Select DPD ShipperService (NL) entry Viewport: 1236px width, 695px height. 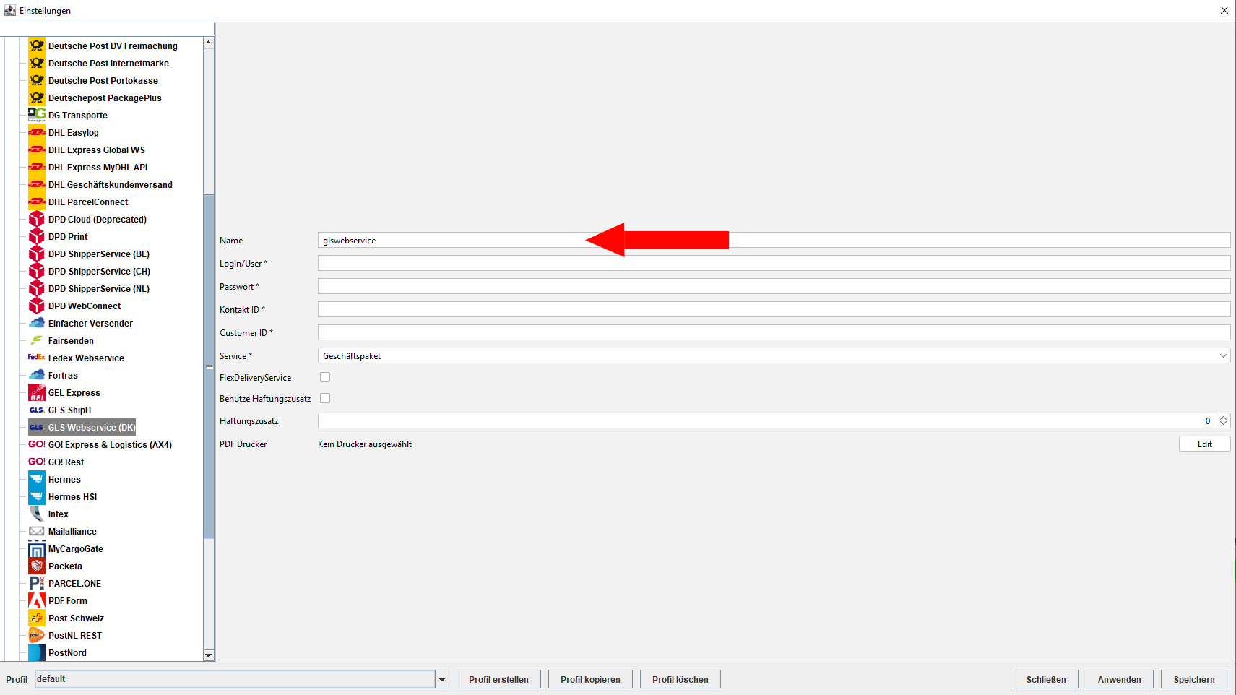(99, 288)
